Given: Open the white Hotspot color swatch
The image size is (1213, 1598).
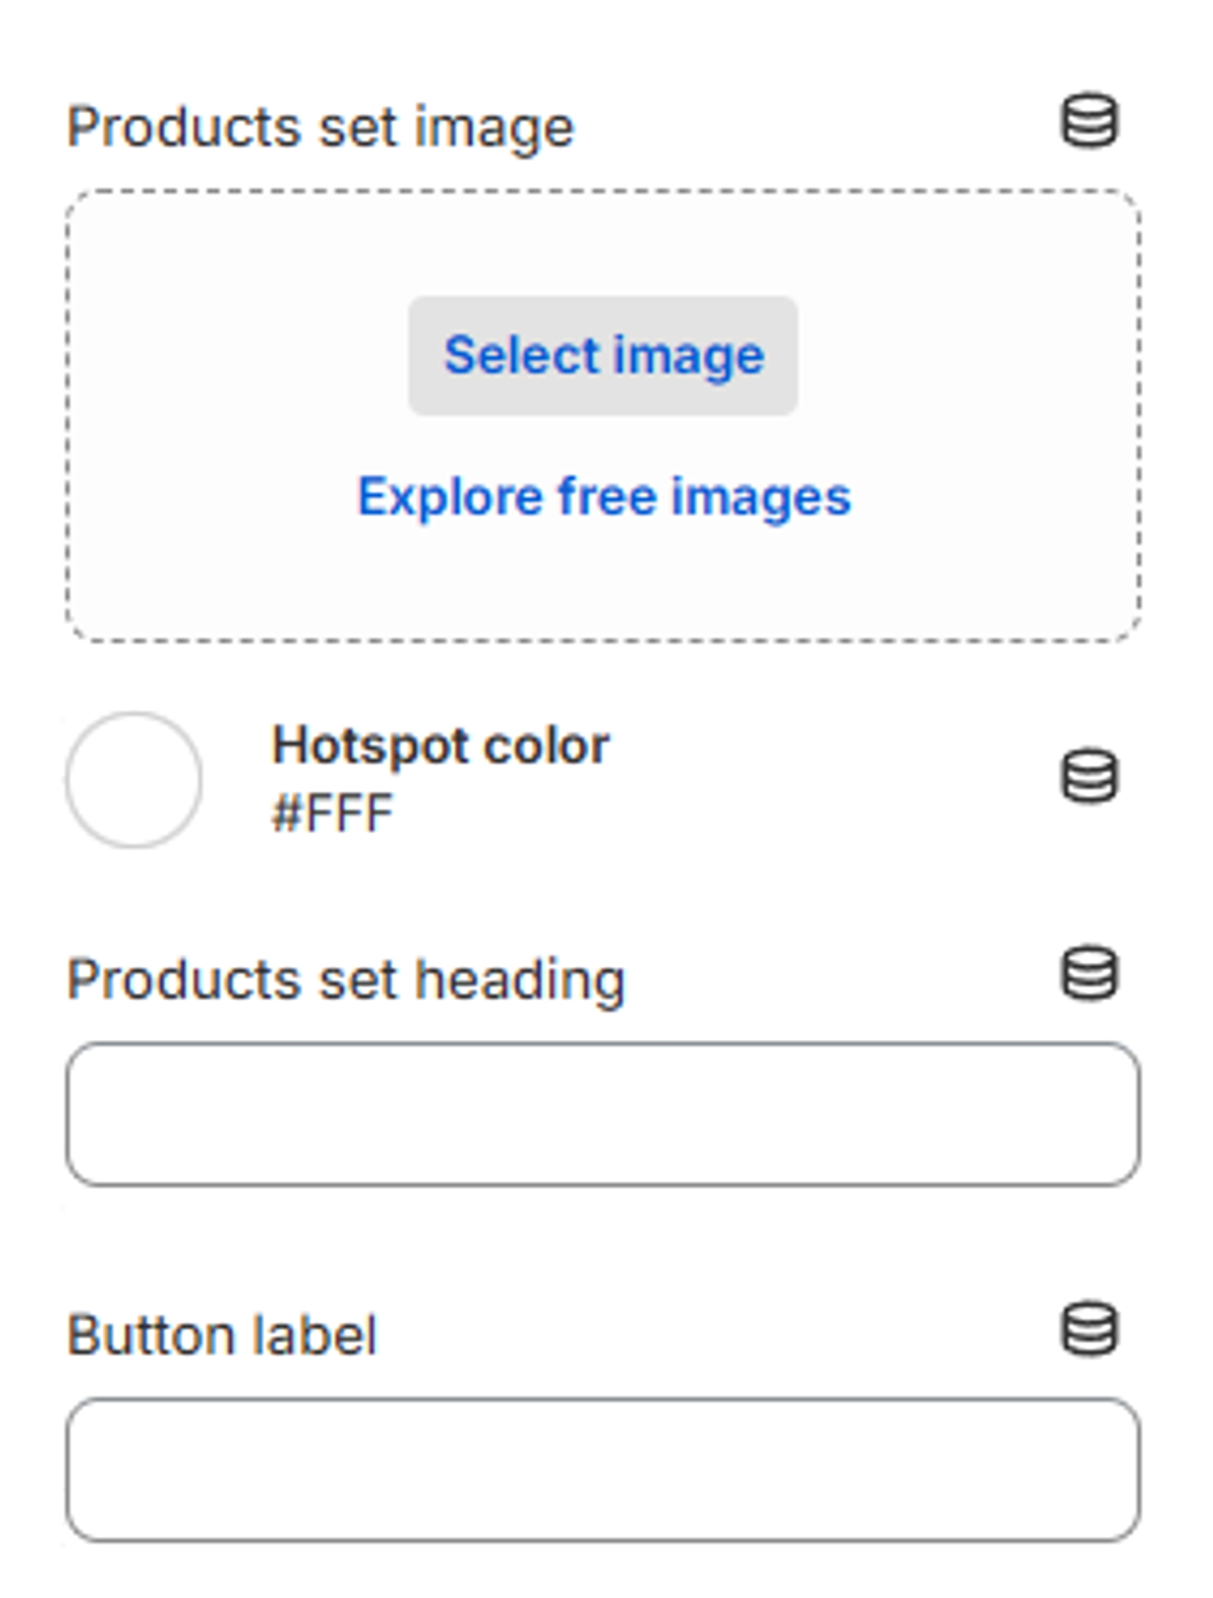Looking at the screenshot, I should point(134,780).
